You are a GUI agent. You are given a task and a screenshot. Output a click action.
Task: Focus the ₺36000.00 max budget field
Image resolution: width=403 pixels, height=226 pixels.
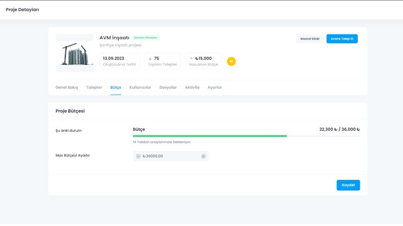(171, 156)
